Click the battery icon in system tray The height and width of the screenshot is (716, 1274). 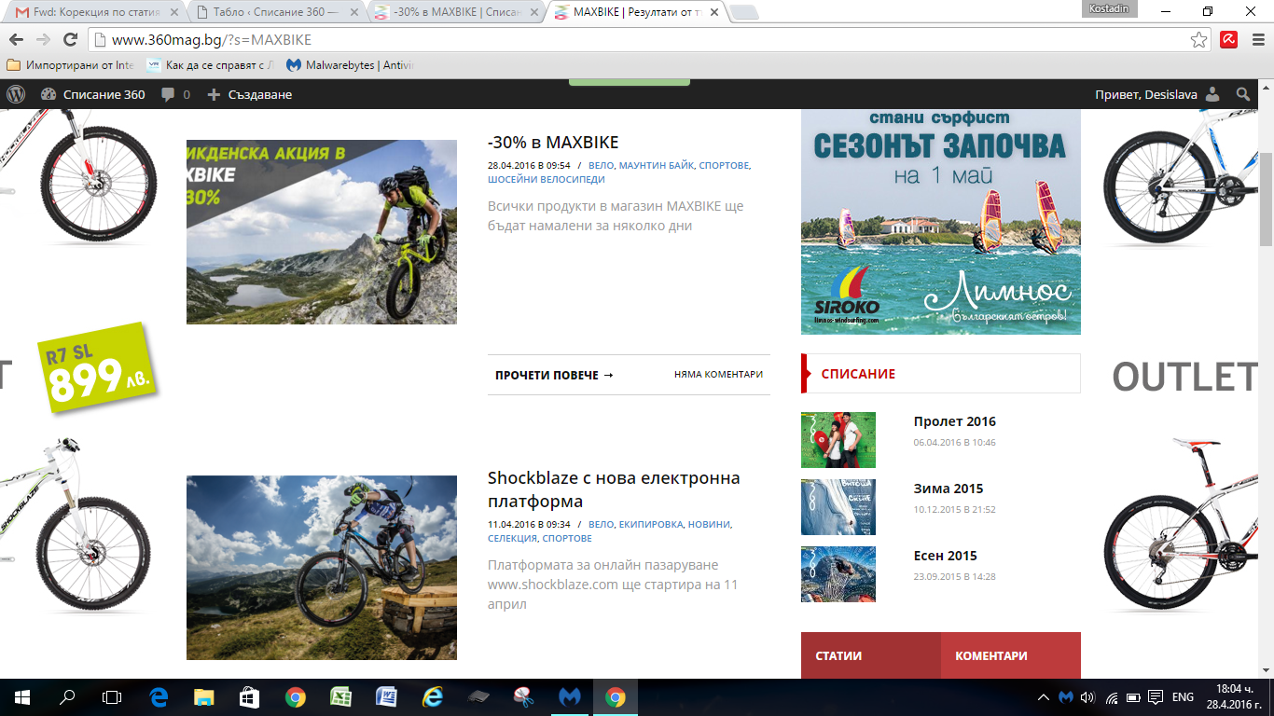click(1133, 696)
